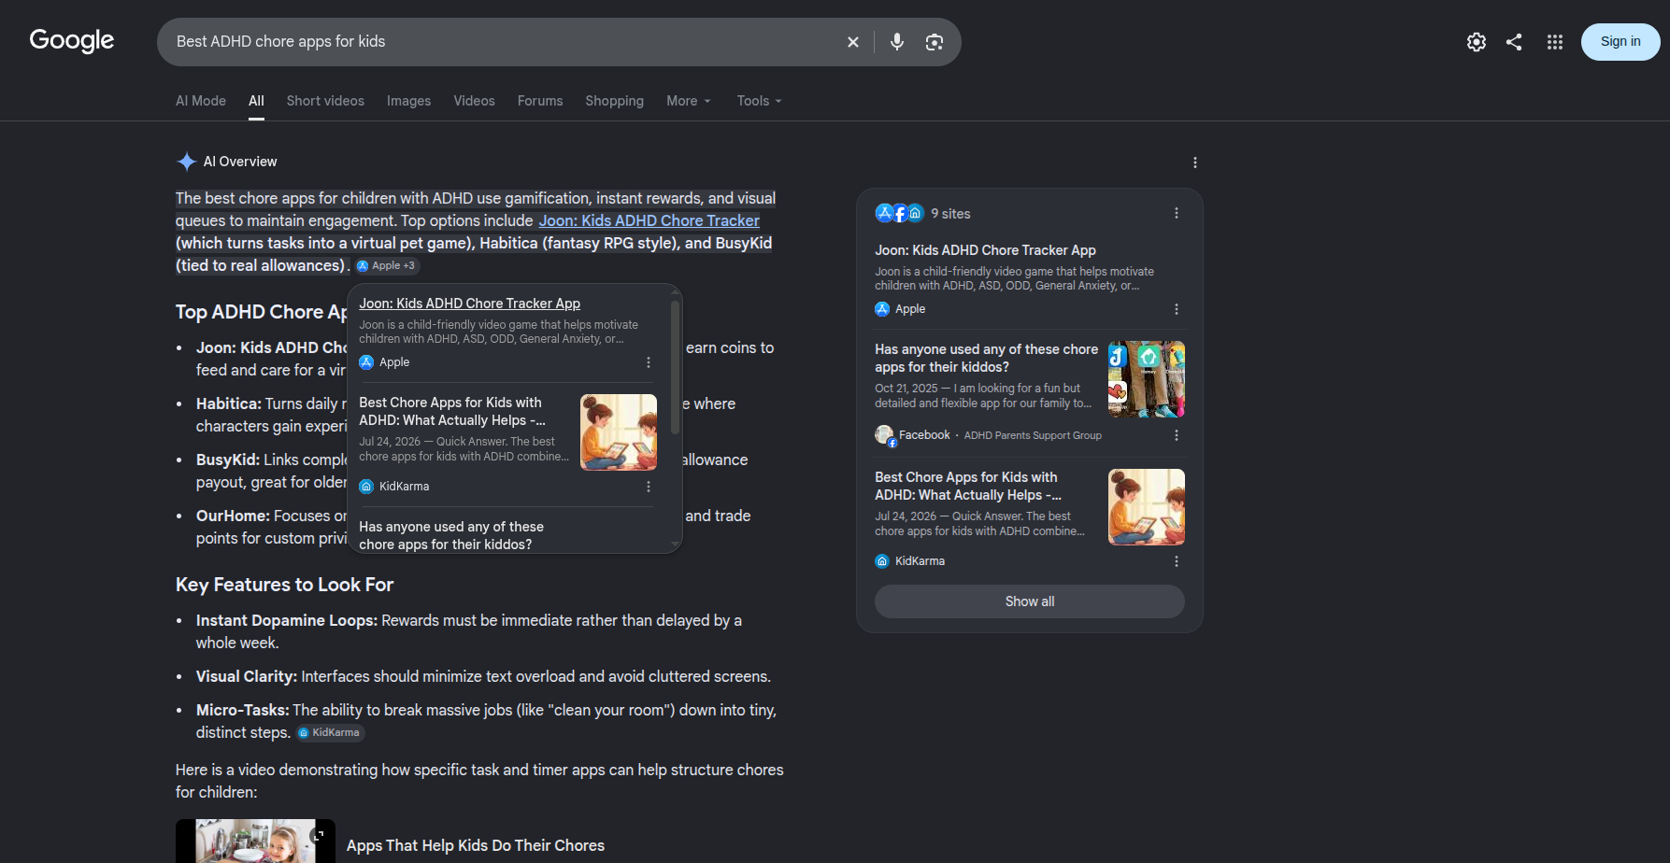Switch to AI Mode tab
Screen dimensions: 1670x863
coord(201,101)
